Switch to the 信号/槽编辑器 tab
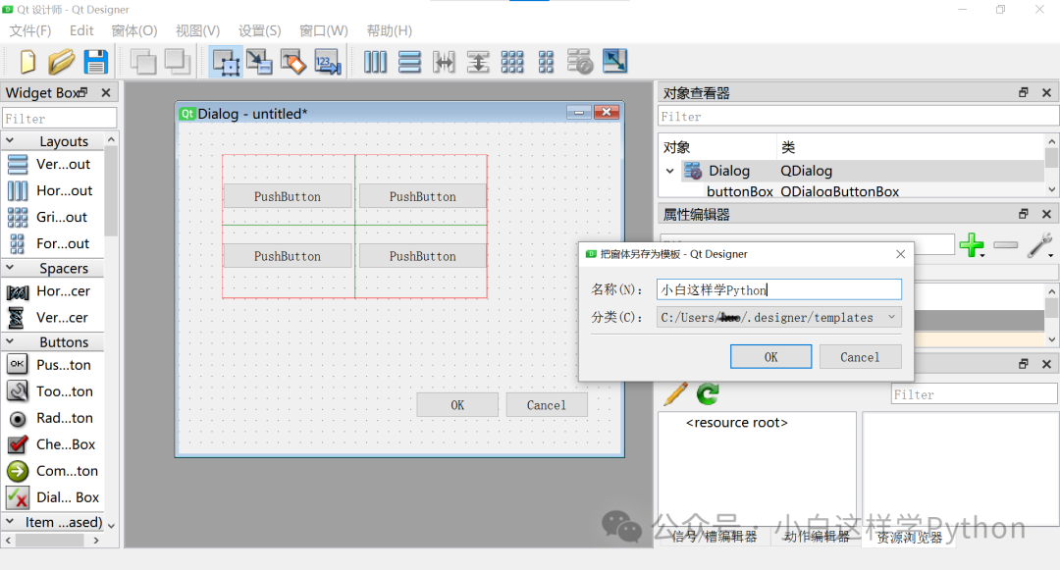 pos(715,537)
